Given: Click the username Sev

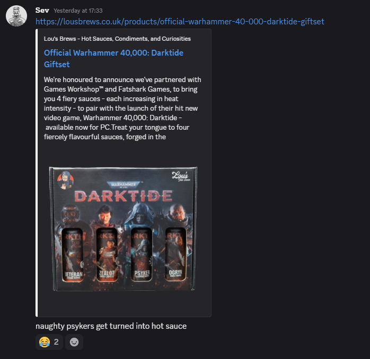Looking at the screenshot, I should point(42,11).
